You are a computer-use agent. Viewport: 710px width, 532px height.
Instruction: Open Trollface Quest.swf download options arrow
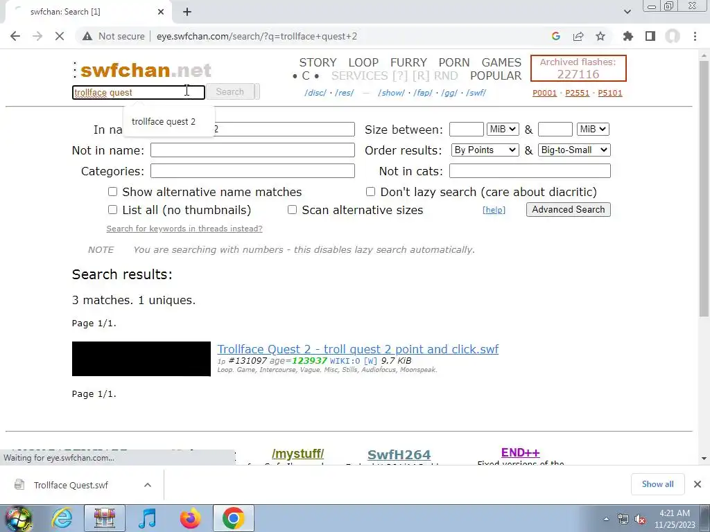147,485
